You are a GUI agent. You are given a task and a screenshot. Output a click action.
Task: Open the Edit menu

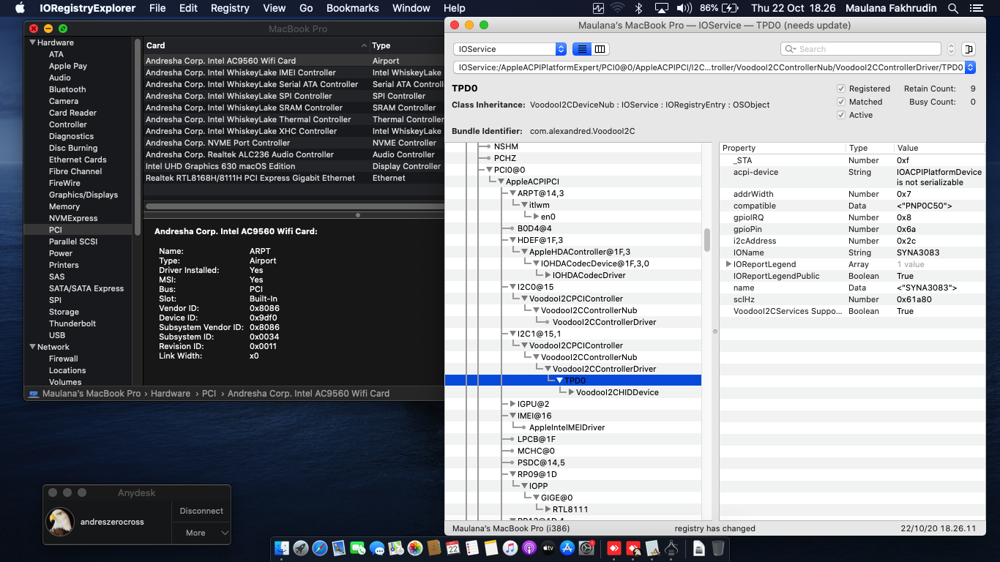pos(188,8)
